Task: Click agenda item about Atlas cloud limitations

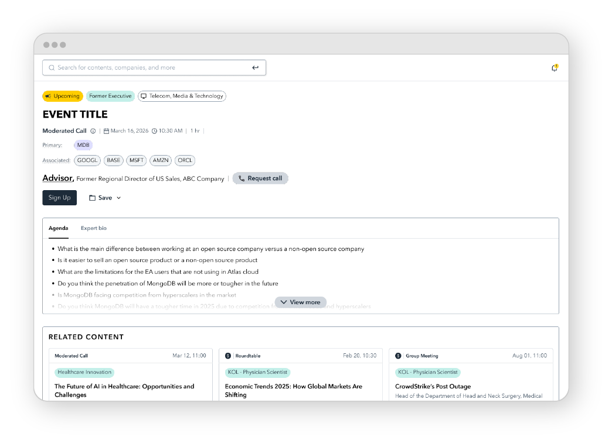Action: 158,272
